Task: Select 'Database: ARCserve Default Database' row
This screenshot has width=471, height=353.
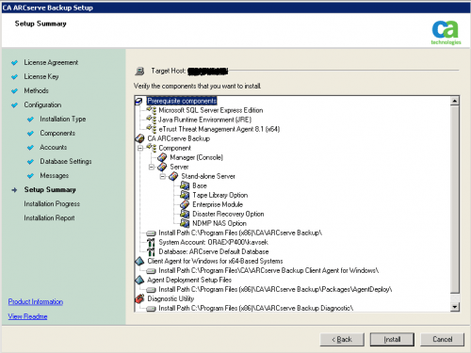Action: tap(214, 251)
